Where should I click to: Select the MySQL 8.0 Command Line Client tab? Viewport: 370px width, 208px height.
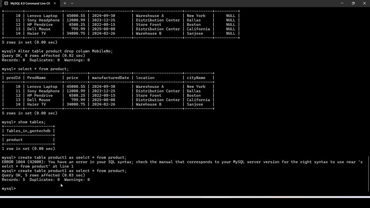[30, 3]
